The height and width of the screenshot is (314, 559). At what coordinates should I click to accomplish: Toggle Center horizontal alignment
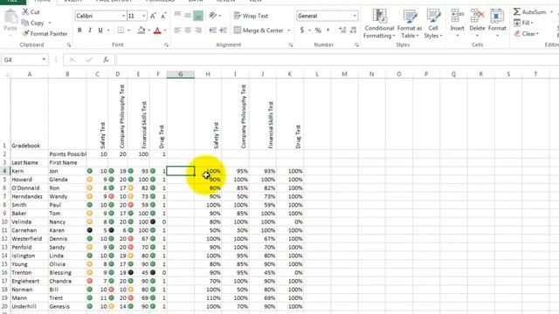188,31
